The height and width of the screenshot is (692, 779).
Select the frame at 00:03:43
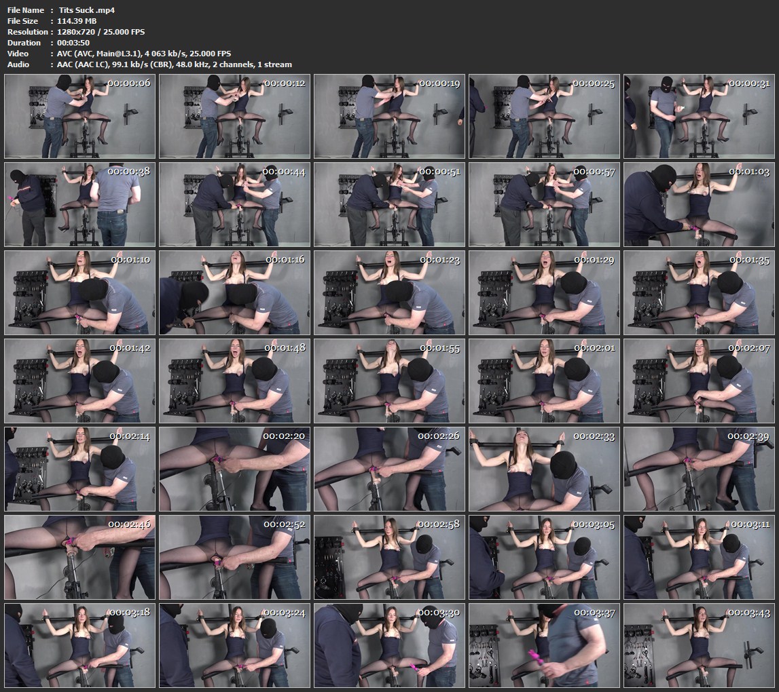[x=700, y=645]
